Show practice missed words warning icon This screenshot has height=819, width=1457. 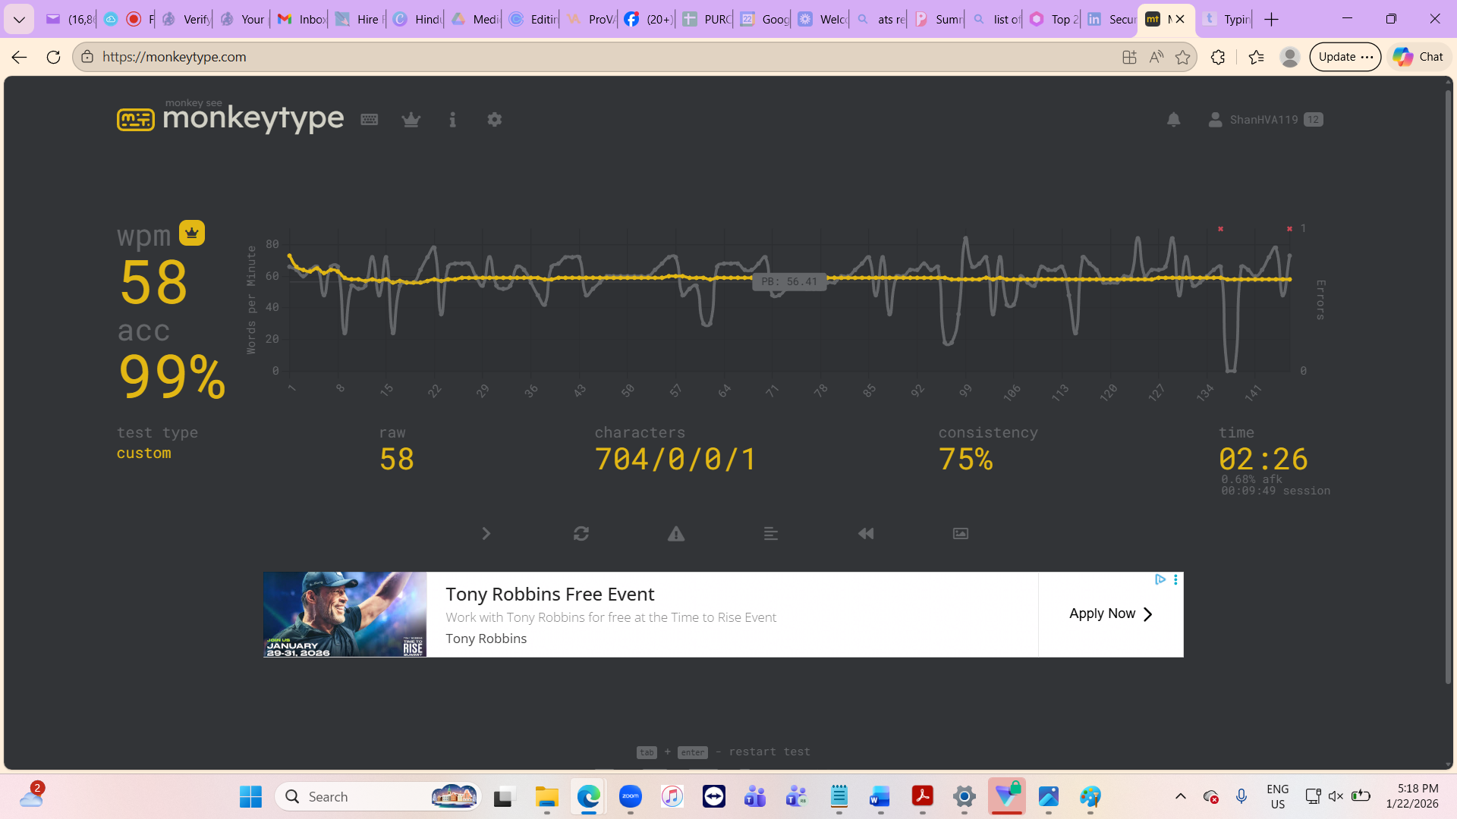click(676, 534)
